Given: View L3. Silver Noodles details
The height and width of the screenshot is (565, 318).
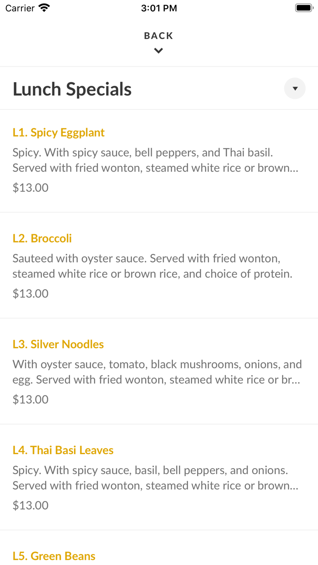Looking at the screenshot, I should click(x=58, y=344).
